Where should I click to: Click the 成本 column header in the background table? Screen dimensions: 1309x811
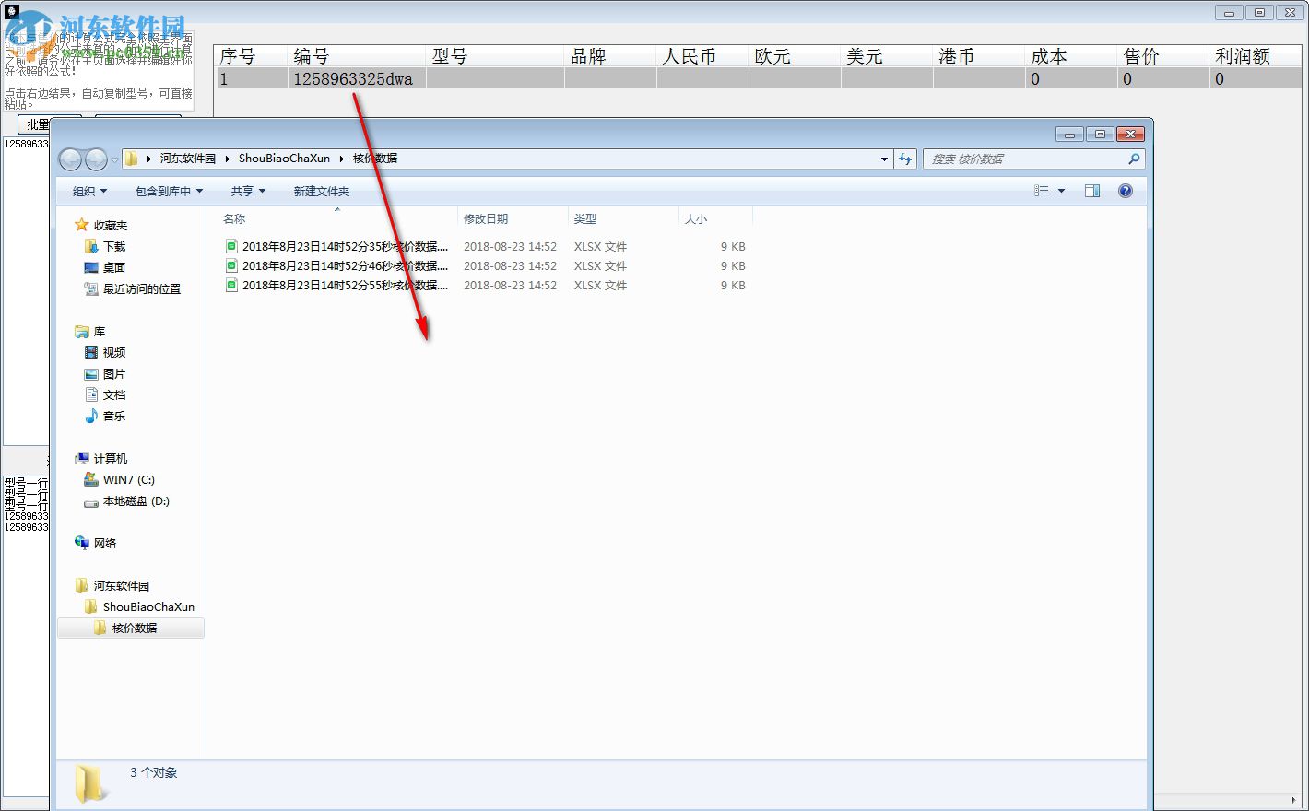1071,56
